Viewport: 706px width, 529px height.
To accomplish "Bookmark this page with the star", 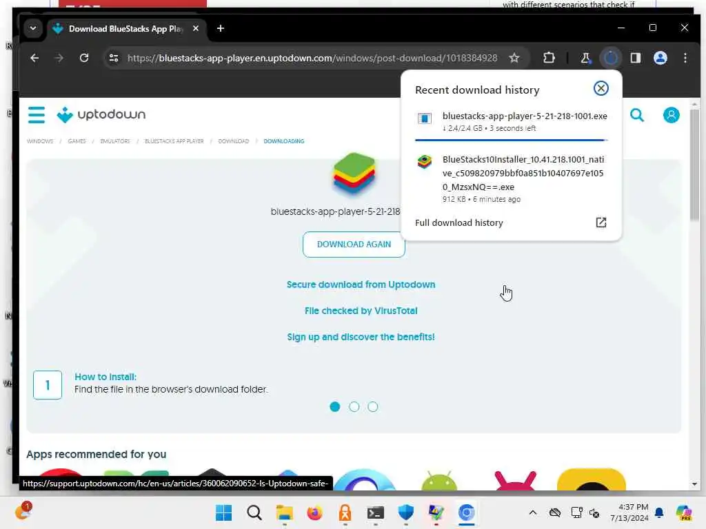I will click(x=514, y=58).
